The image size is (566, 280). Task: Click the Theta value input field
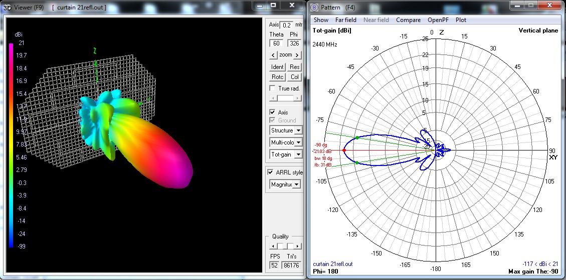[x=276, y=43]
